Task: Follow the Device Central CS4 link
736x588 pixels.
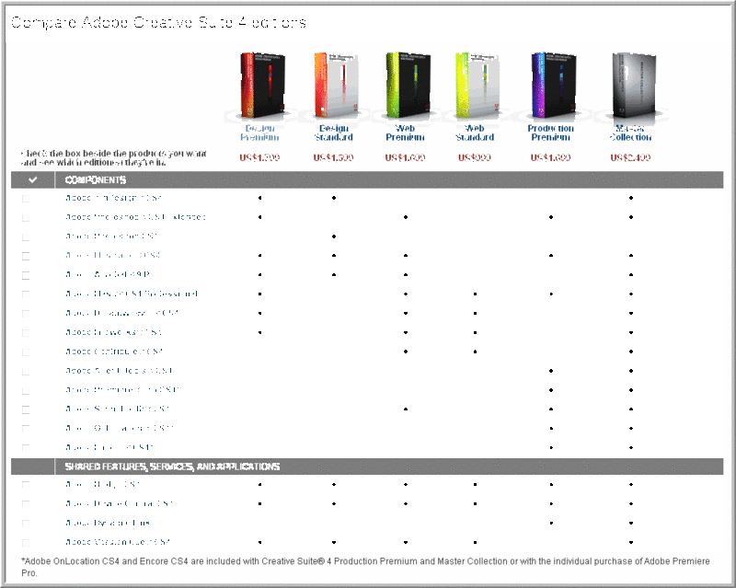Action: point(120,503)
